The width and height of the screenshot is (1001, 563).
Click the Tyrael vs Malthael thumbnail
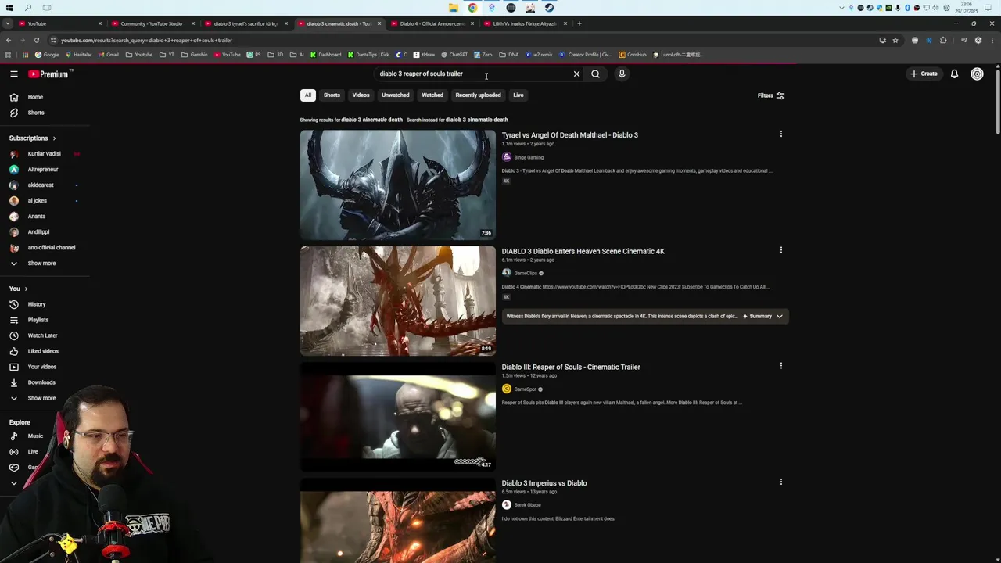click(397, 185)
